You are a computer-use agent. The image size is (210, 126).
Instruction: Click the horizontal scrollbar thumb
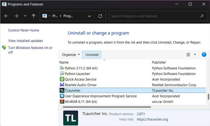pos(107,107)
